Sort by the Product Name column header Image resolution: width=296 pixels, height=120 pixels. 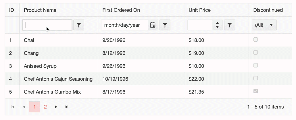click(x=40, y=10)
